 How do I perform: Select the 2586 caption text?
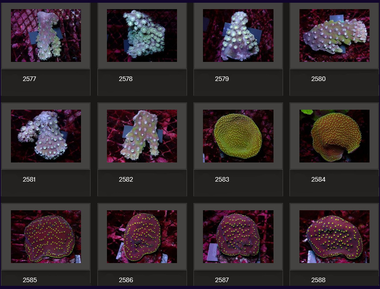tap(126, 280)
